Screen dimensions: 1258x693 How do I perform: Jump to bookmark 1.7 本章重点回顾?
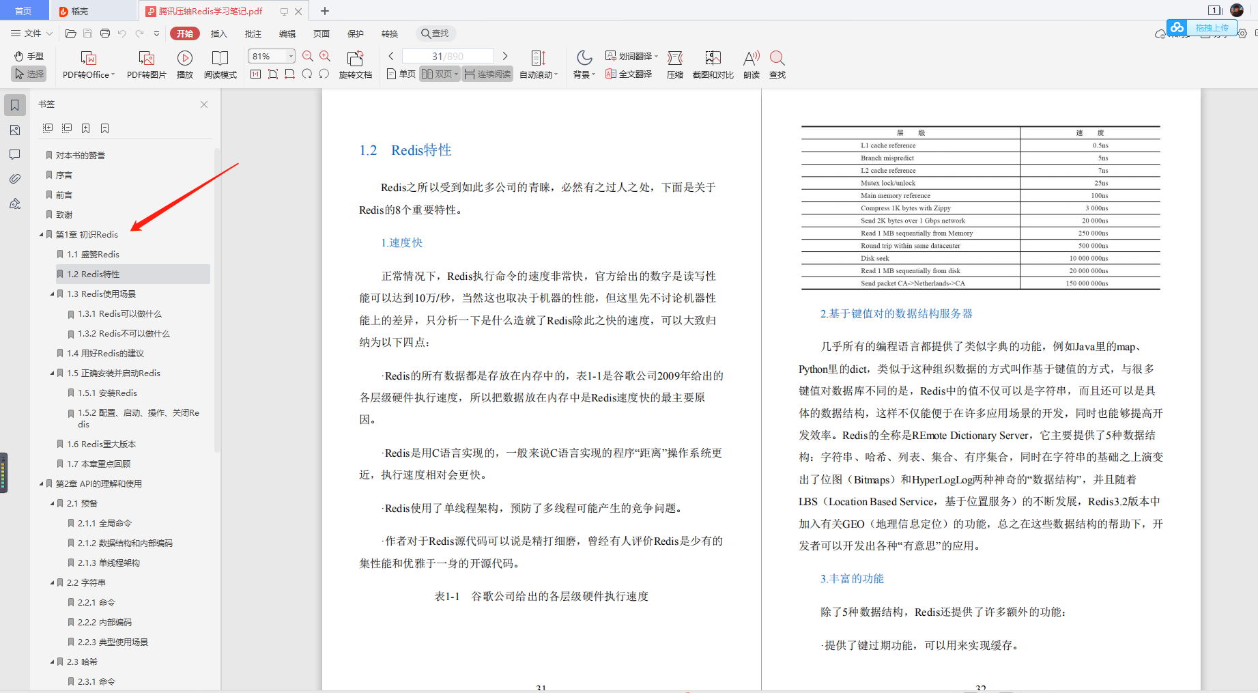click(x=98, y=464)
